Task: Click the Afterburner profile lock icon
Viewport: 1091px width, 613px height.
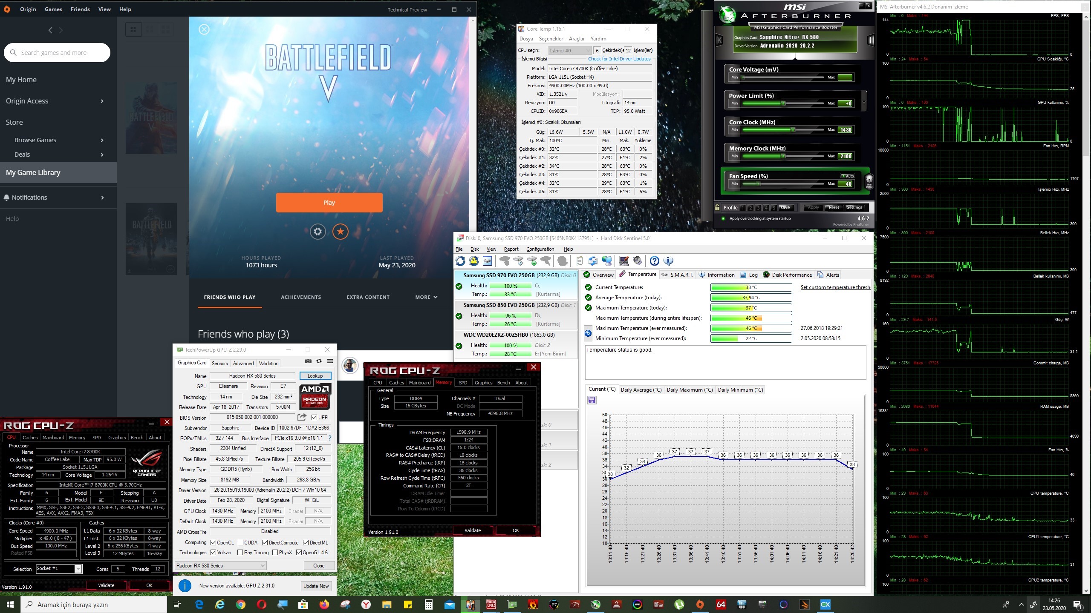Action: click(x=718, y=207)
